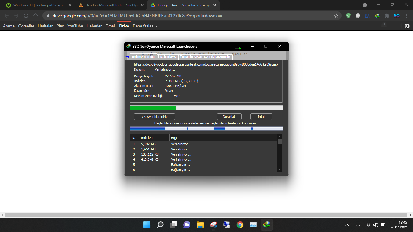This screenshot has height=232, width=413.
Task: Click the 'İndirilen' column header
Action: pyautogui.click(x=154, y=138)
